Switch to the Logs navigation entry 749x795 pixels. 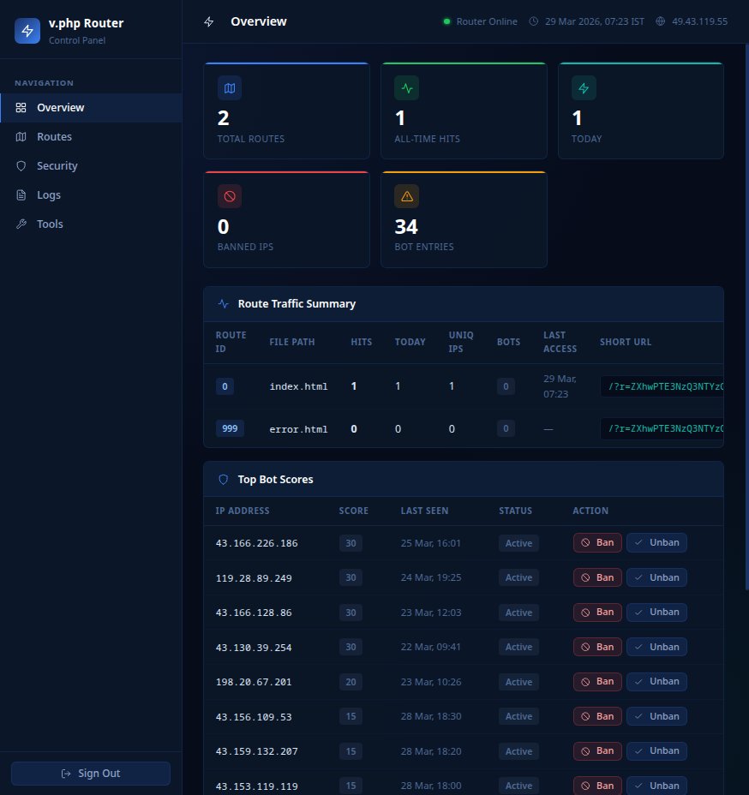point(49,194)
